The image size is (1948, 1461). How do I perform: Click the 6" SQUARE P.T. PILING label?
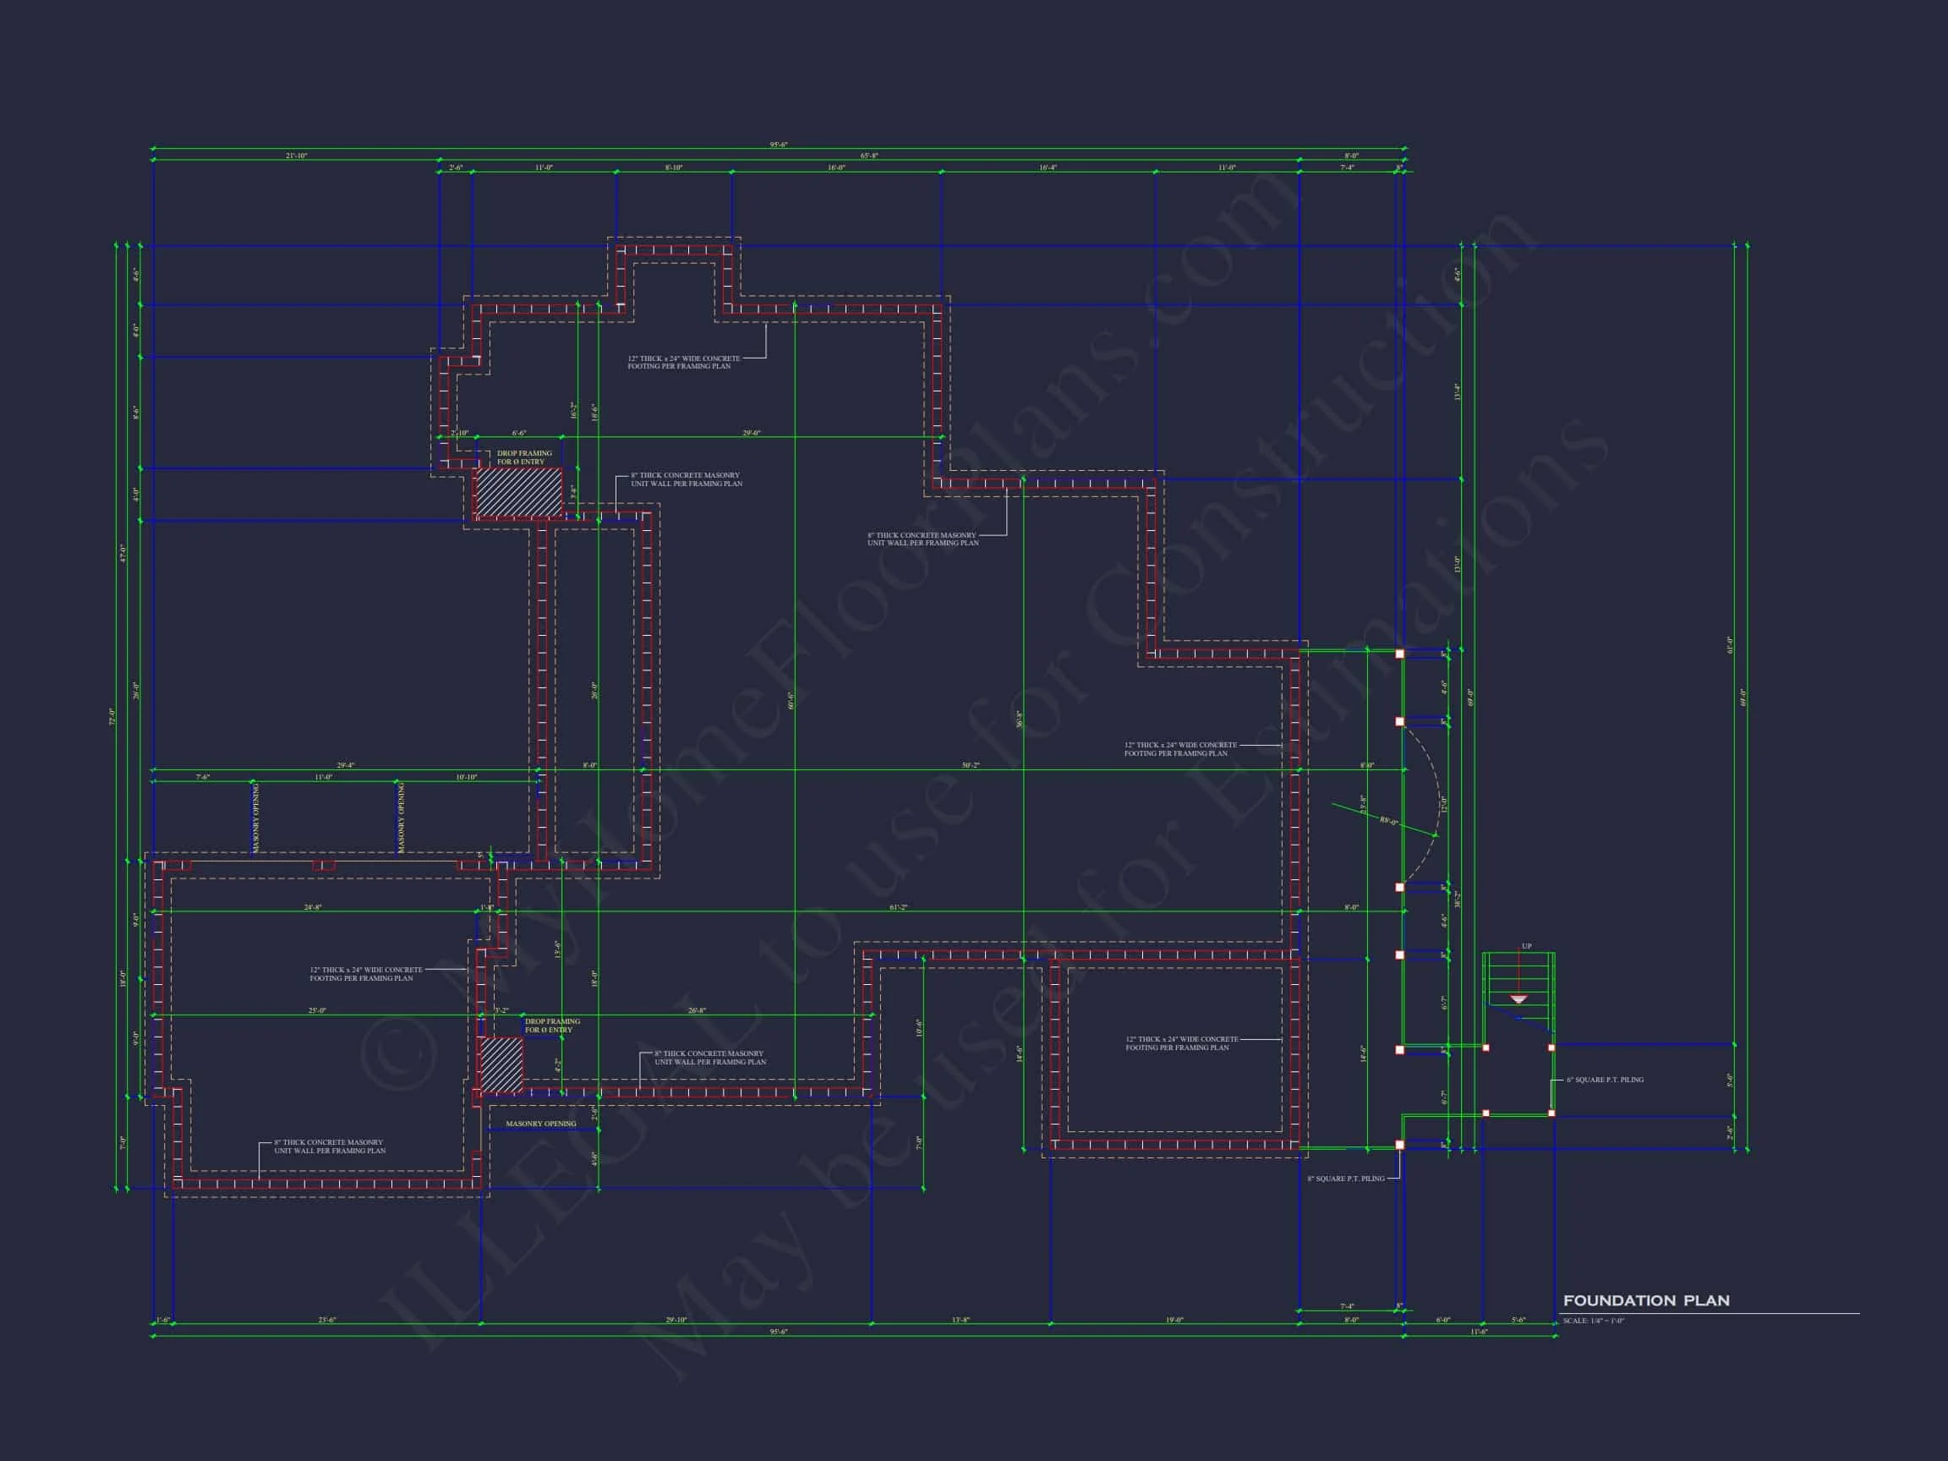[1605, 1080]
